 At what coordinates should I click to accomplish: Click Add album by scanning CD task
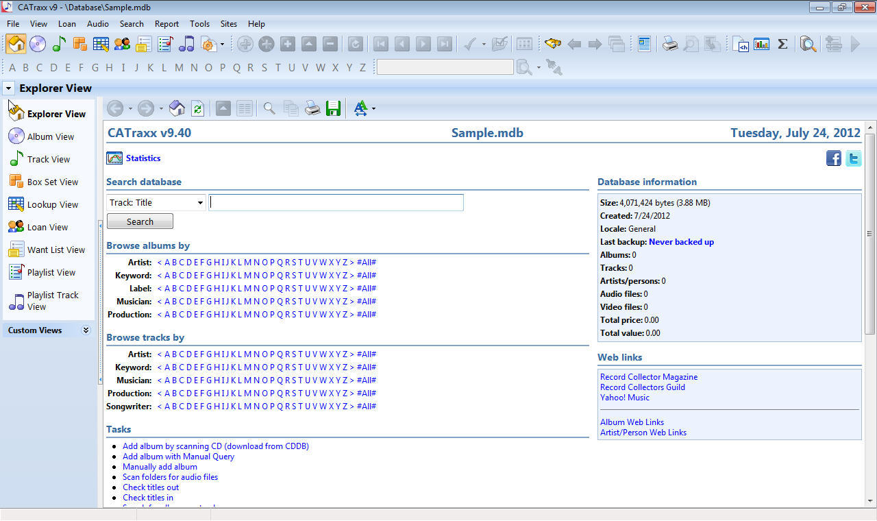click(216, 446)
